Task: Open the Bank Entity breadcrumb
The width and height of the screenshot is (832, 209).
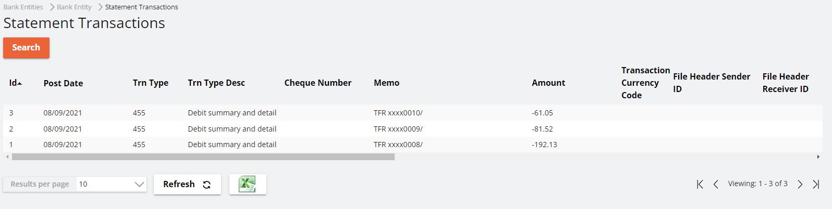Action: (74, 7)
